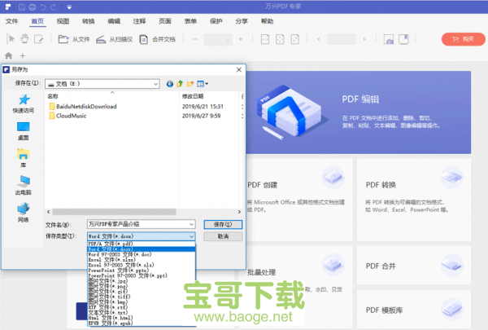Sort by 修改日期 column header
The height and width of the screenshot is (330, 488).
pos(193,96)
